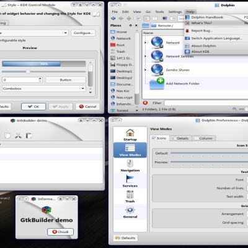Click Apply in Style module
This screenshot has height=248, width=248.
coord(61,107)
